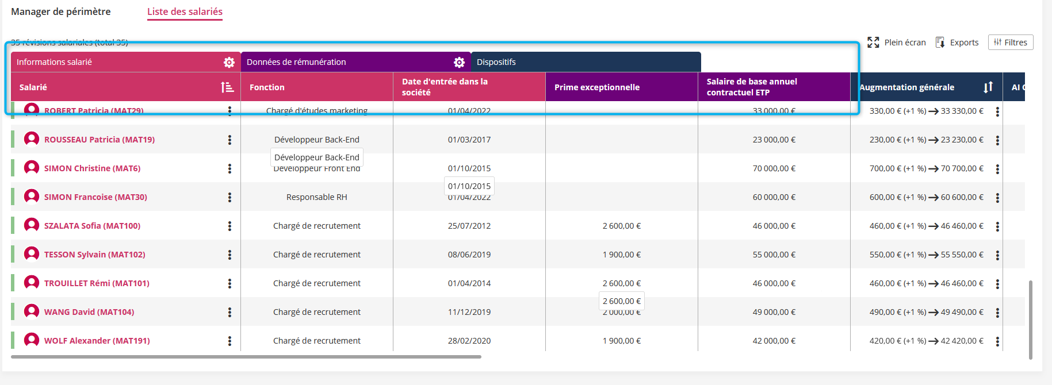This screenshot has height=385, width=1052.
Task: Open augmentation options menu for TESSON Sylvain row
Action: click(997, 255)
